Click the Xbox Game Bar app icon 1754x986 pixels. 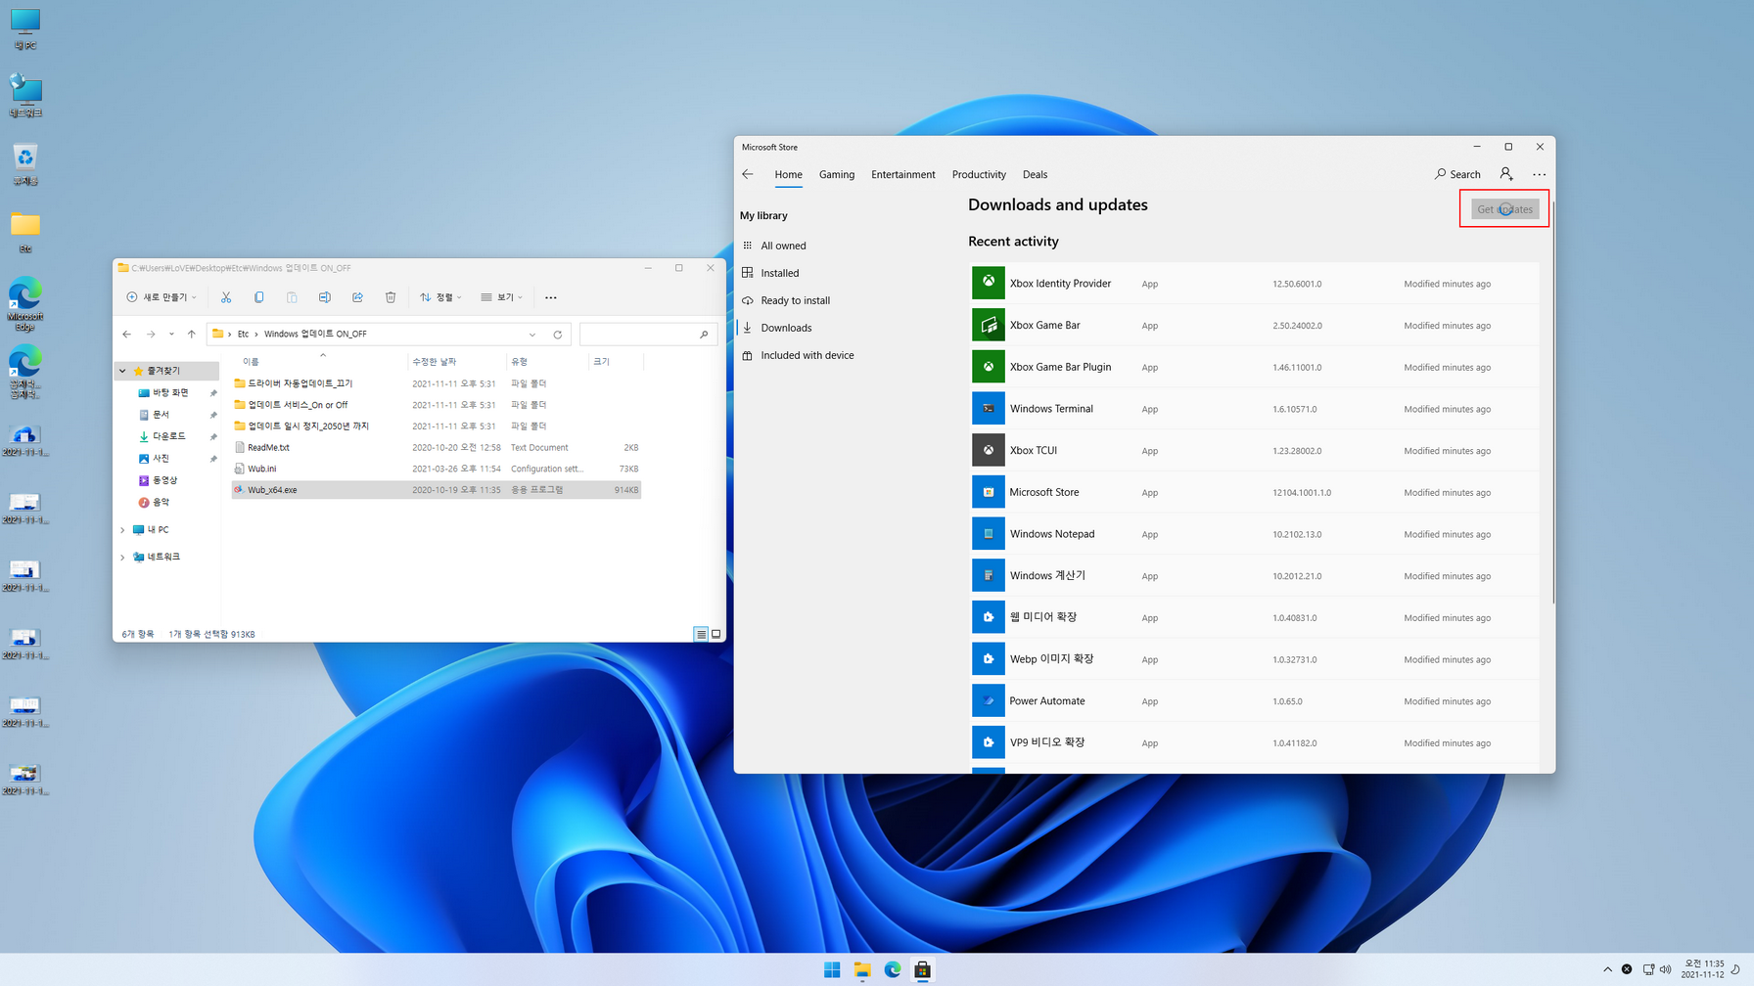click(x=988, y=325)
